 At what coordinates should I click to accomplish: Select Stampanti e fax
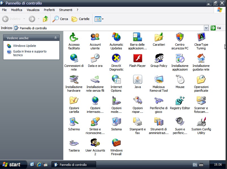click(x=138, y=126)
